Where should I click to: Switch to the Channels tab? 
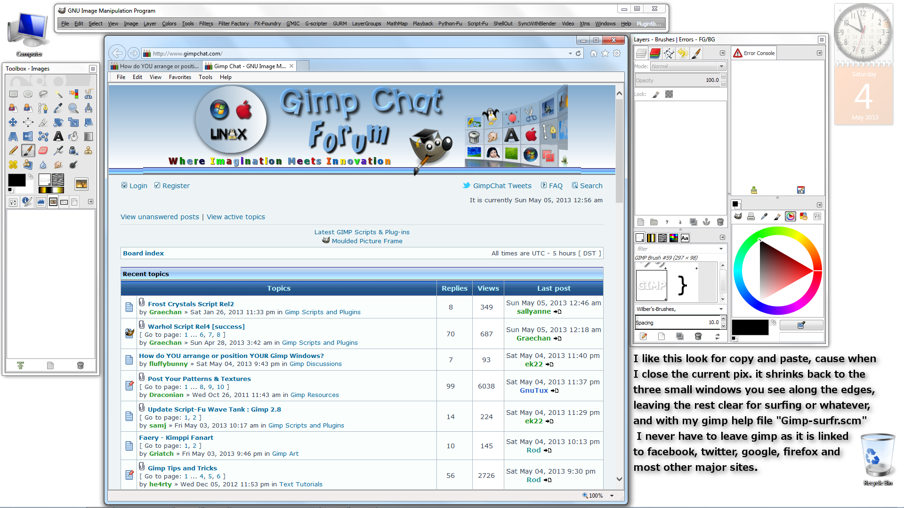point(655,54)
